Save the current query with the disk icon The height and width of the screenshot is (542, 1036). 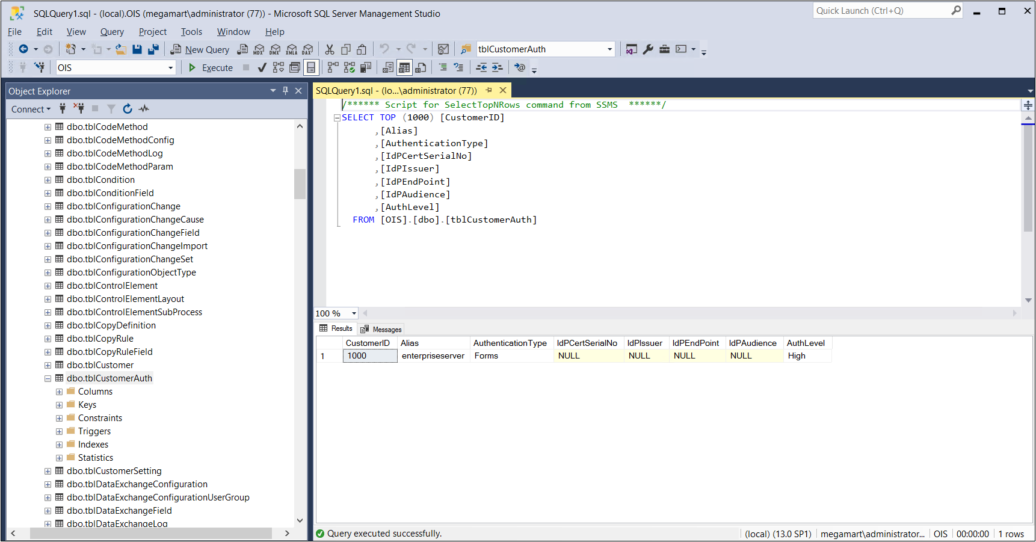pos(137,49)
